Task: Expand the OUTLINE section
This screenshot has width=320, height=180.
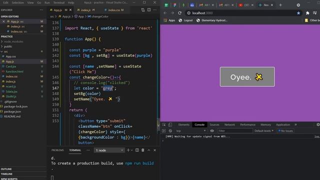Action: click(6, 169)
